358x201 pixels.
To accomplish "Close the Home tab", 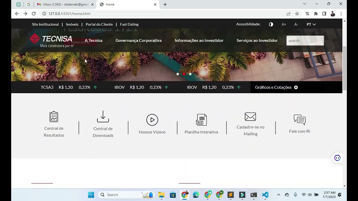I will tap(155, 4).
